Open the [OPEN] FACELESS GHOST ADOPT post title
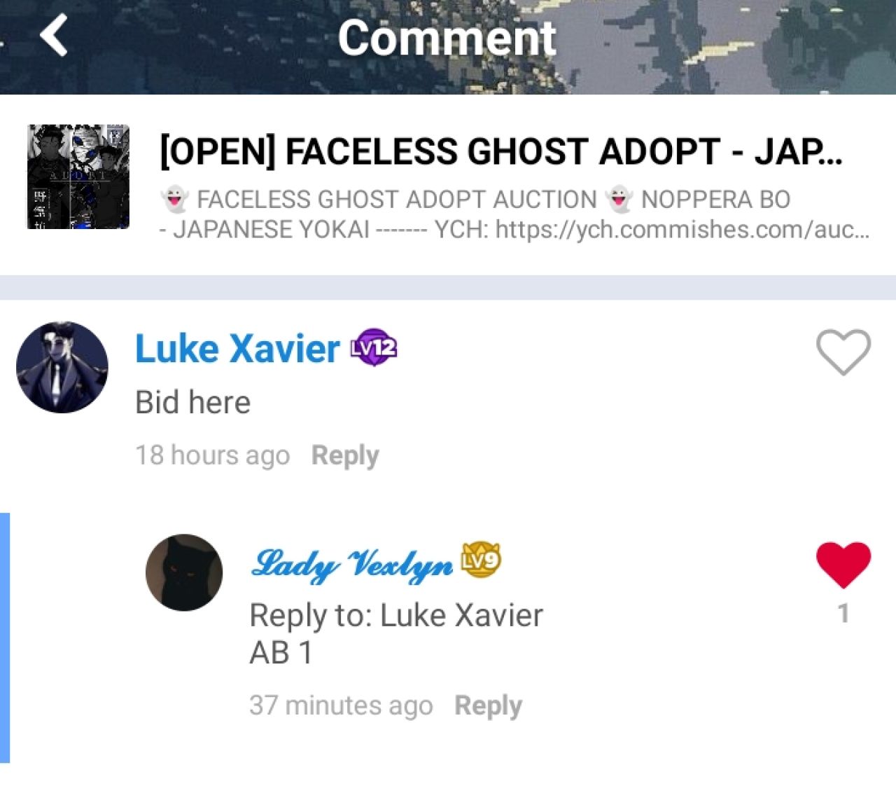The width and height of the screenshot is (896, 793). (501, 151)
